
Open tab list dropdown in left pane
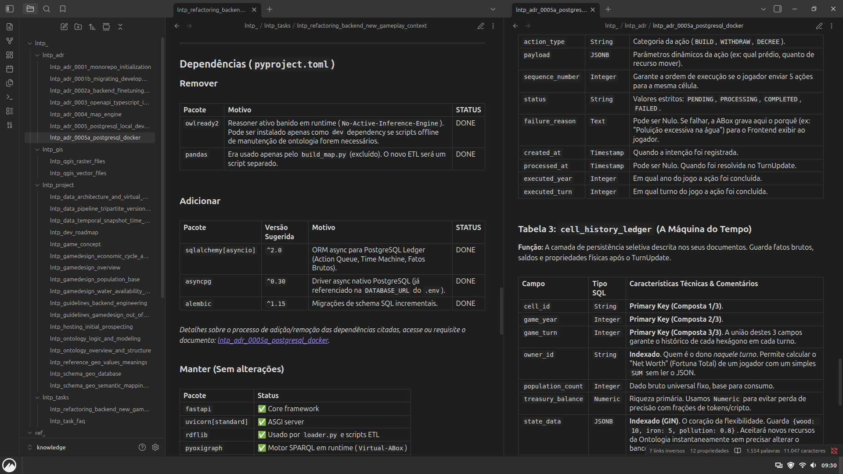click(493, 9)
